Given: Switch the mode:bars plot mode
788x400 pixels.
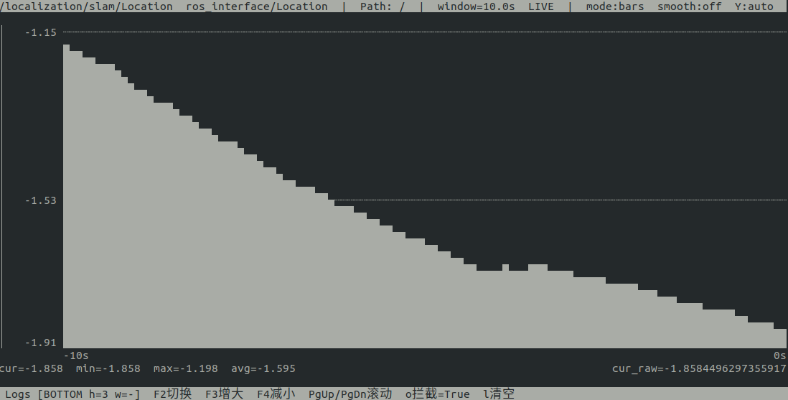Looking at the screenshot, I should coord(614,6).
